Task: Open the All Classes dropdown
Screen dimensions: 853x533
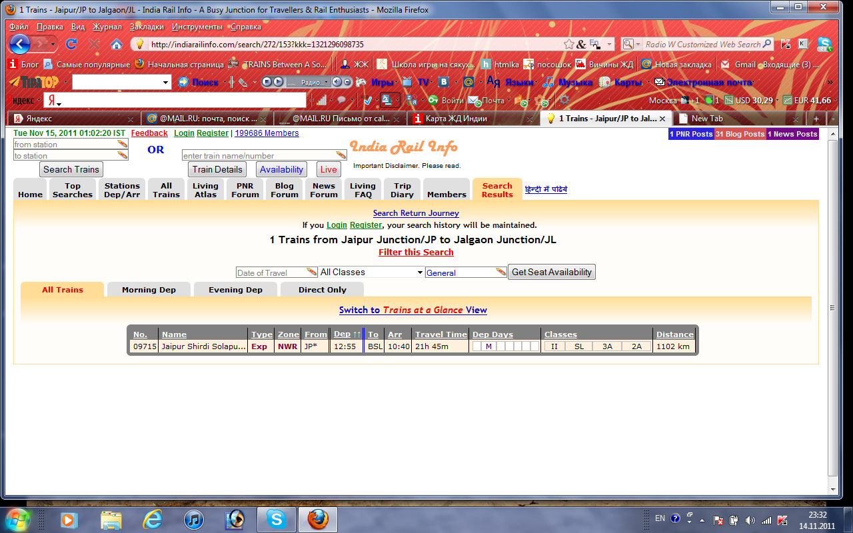Action: [x=371, y=272]
